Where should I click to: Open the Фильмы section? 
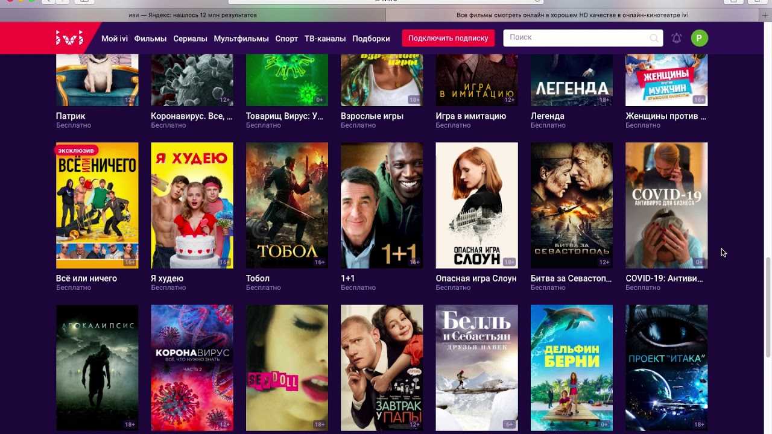(150, 39)
